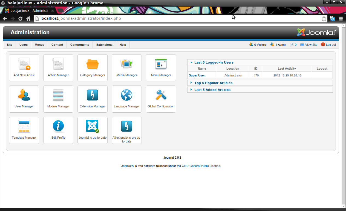Bookmark the page with the star icon
The width and height of the screenshot is (346, 211).
[x=324, y=19]
